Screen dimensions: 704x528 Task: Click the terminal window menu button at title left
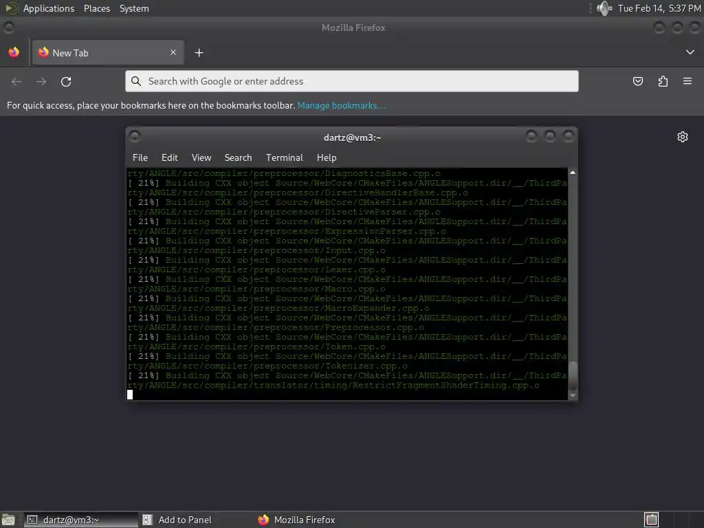(135, 136)
